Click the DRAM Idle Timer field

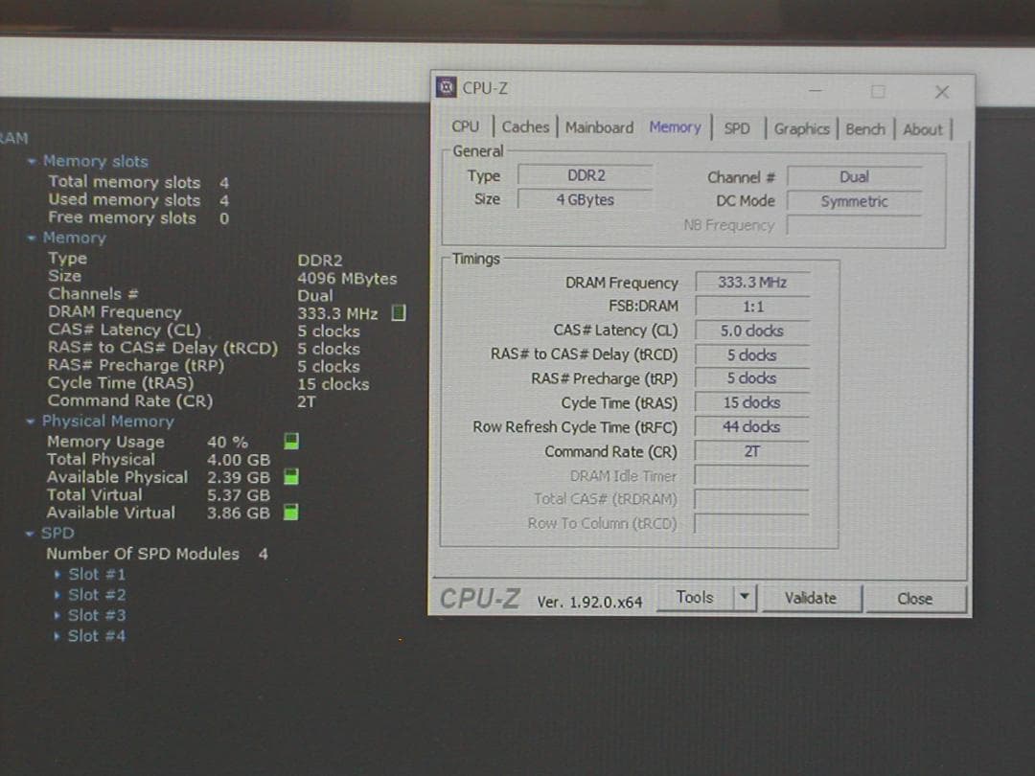[x=751, y=475]
